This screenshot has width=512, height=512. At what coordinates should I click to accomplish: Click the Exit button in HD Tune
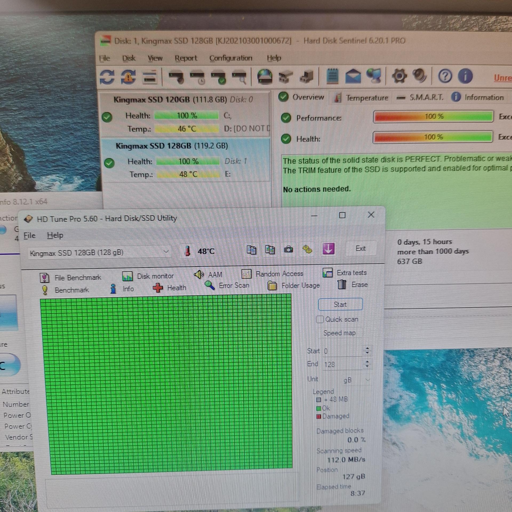pyautogui.click(x=361, y=249)
